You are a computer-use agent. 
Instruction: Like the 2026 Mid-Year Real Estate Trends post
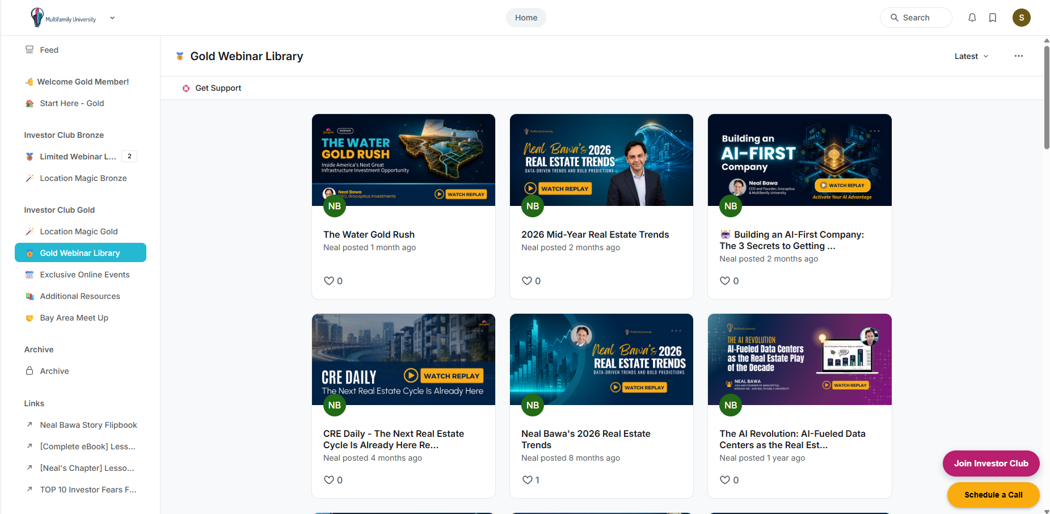pyautogui.click(x=526, y=281)
